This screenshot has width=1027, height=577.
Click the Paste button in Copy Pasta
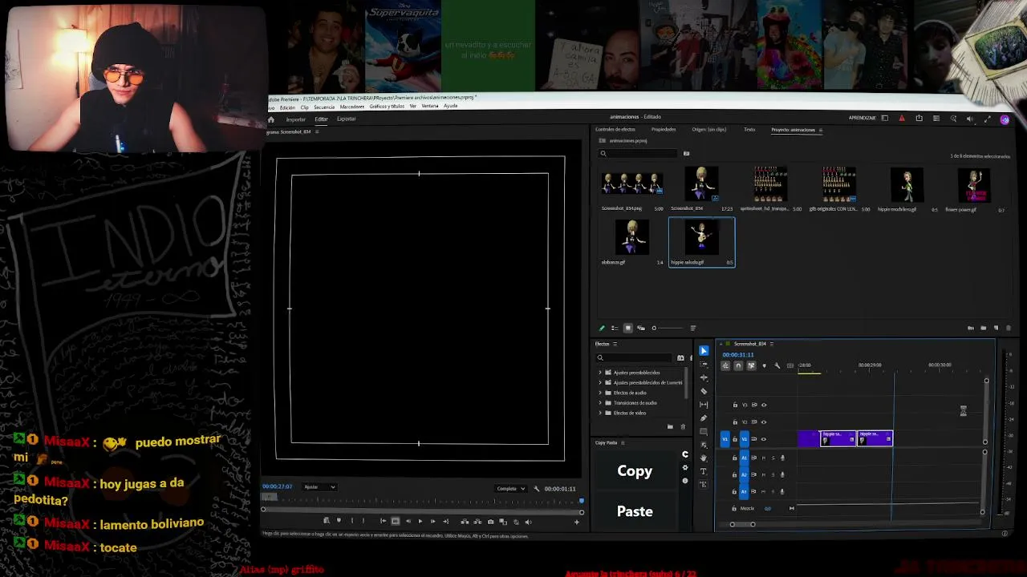coord(635,511)
